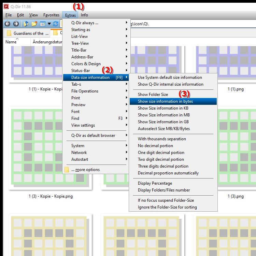Open the View settings submenu

pos(96,125)
